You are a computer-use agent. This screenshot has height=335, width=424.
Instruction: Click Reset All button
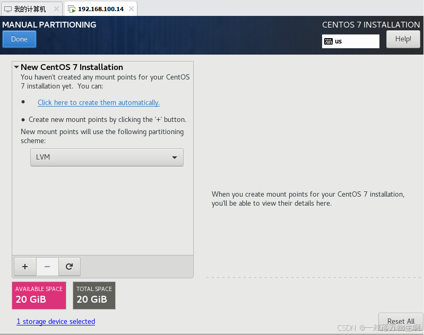point(401,321)
